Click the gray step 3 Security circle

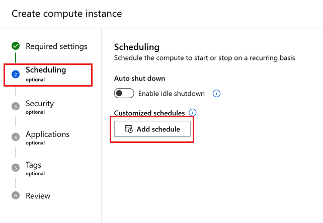click(16, 106)
